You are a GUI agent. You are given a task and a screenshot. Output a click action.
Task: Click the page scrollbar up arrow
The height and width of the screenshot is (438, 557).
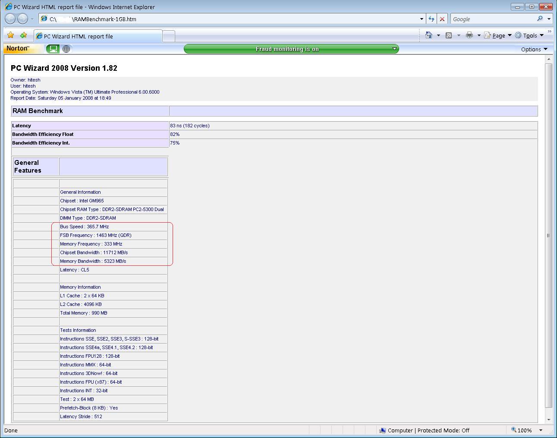tap(549, 59)
